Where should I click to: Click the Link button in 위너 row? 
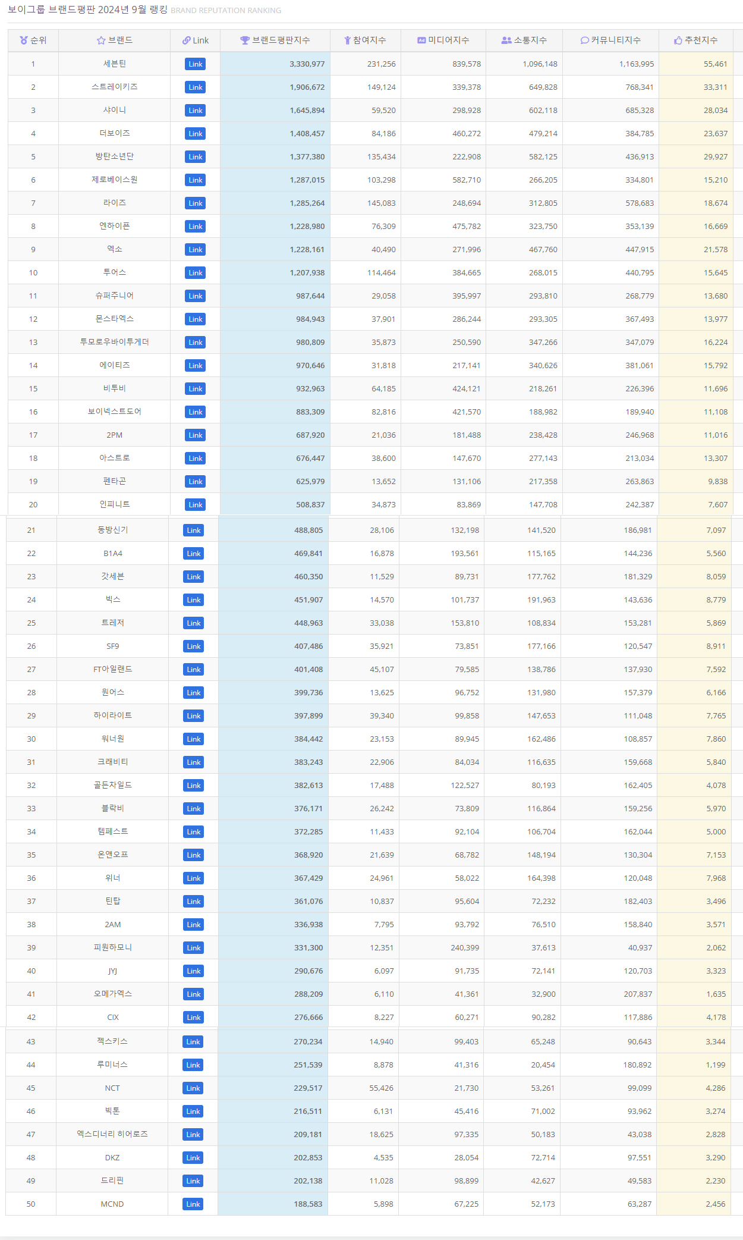[x=194, y=878]
